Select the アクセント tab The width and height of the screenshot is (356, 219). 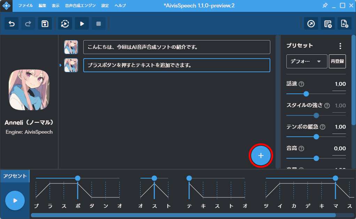point(15,176)
